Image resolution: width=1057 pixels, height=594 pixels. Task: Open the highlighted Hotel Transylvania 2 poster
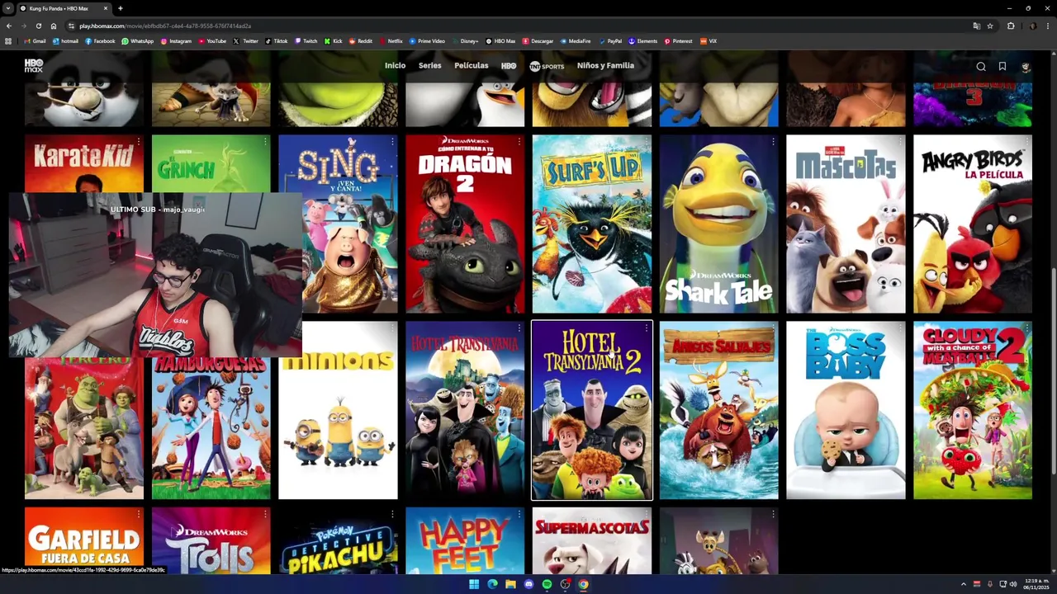click(592, 411)
